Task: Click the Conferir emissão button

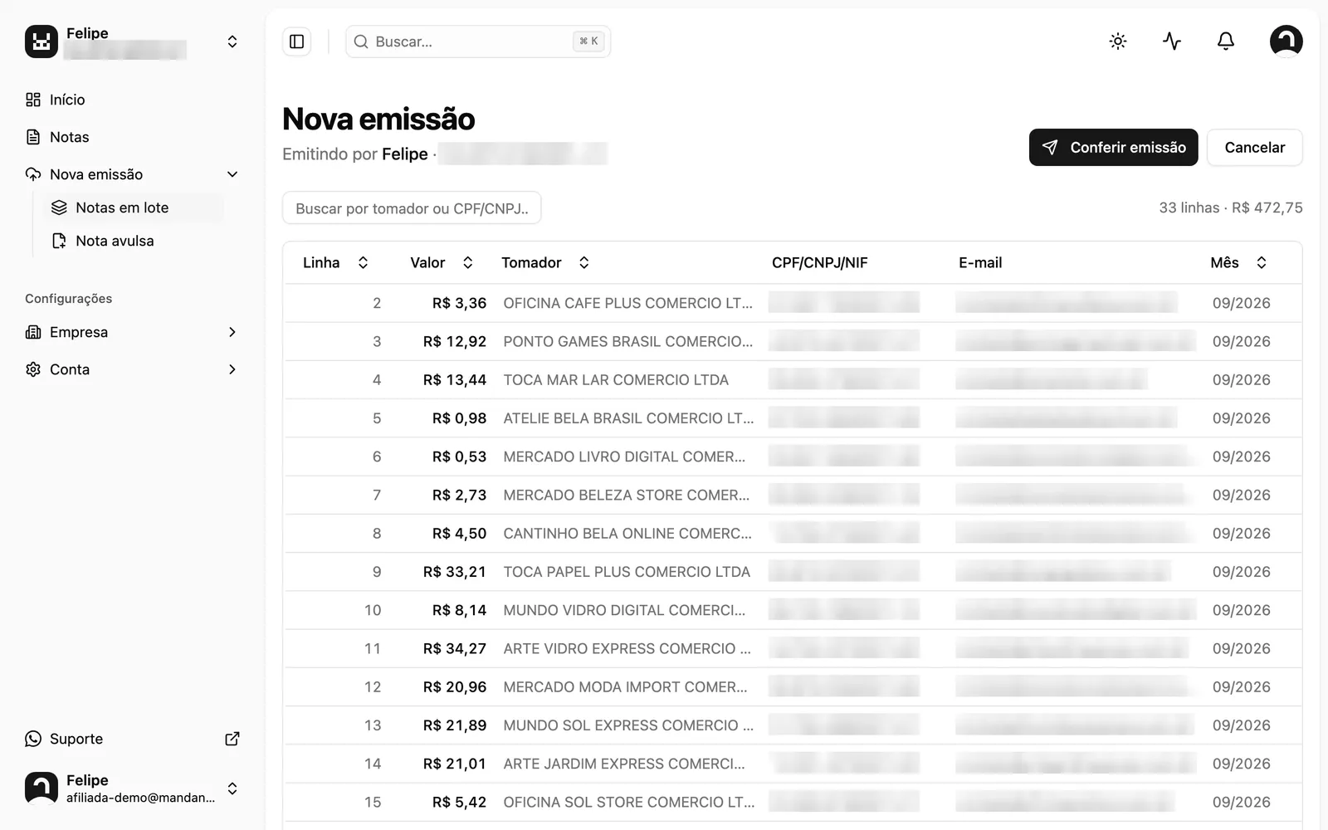Action: (1113, 147)
